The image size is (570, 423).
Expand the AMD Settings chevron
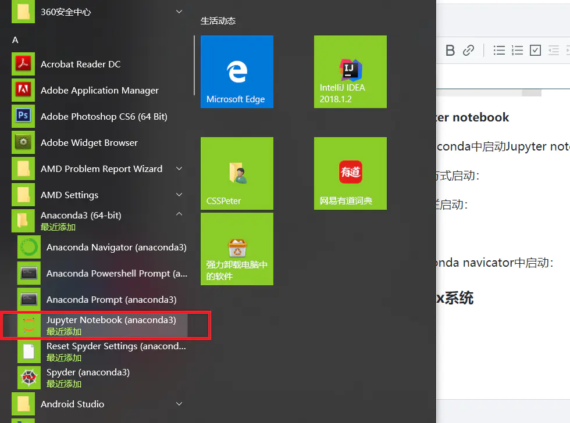(x=179, y=195)
